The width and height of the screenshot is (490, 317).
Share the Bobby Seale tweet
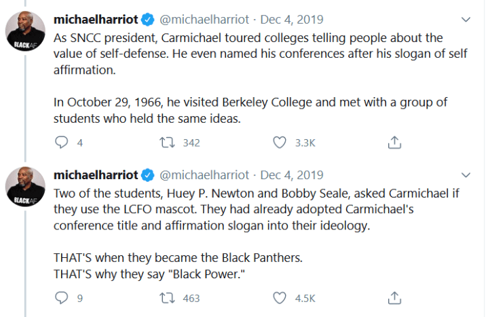[394, 297]
